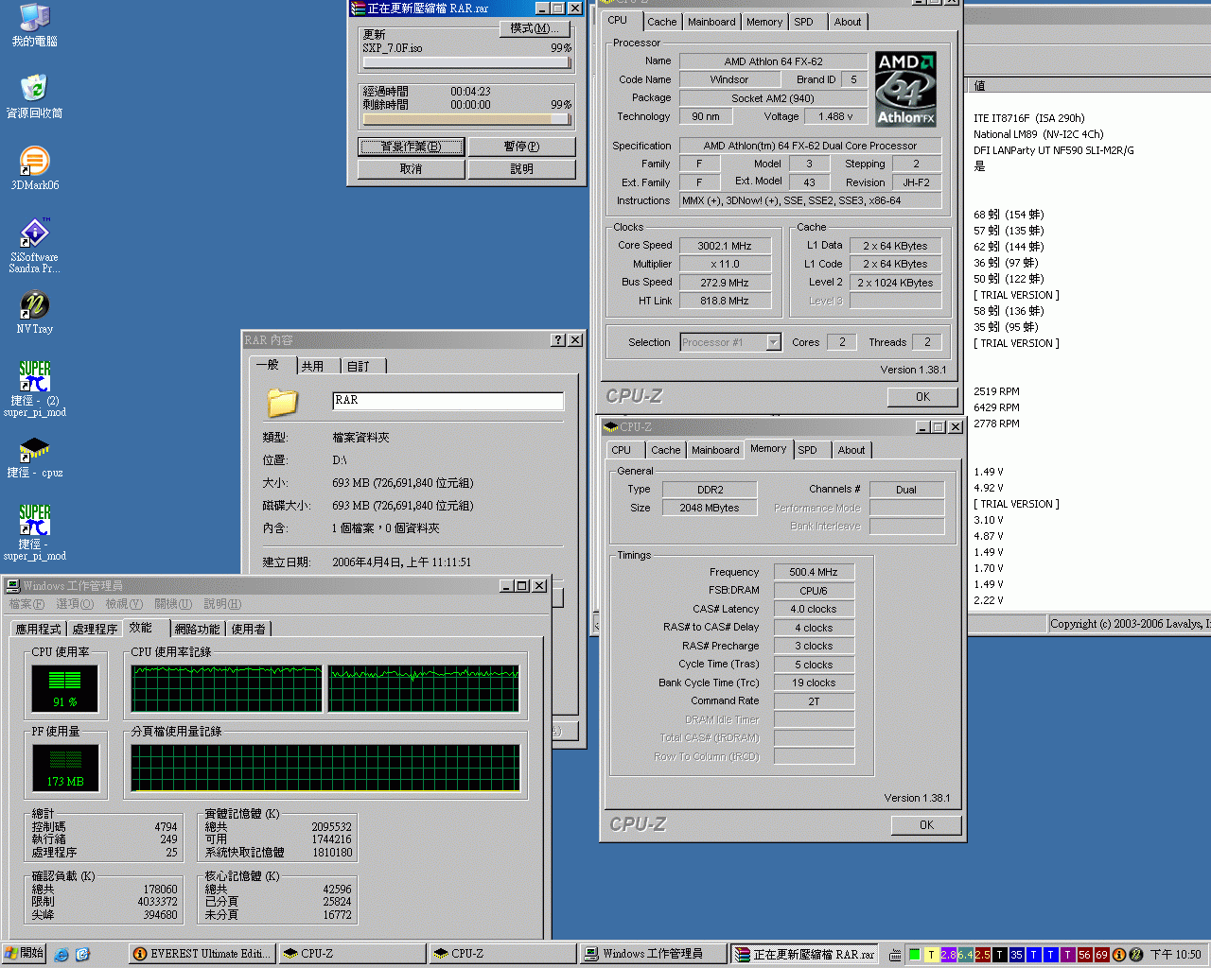Click the help question mark in RAR properties
The width and height of the screenshot is (1211, 968).
coord(558,340)
